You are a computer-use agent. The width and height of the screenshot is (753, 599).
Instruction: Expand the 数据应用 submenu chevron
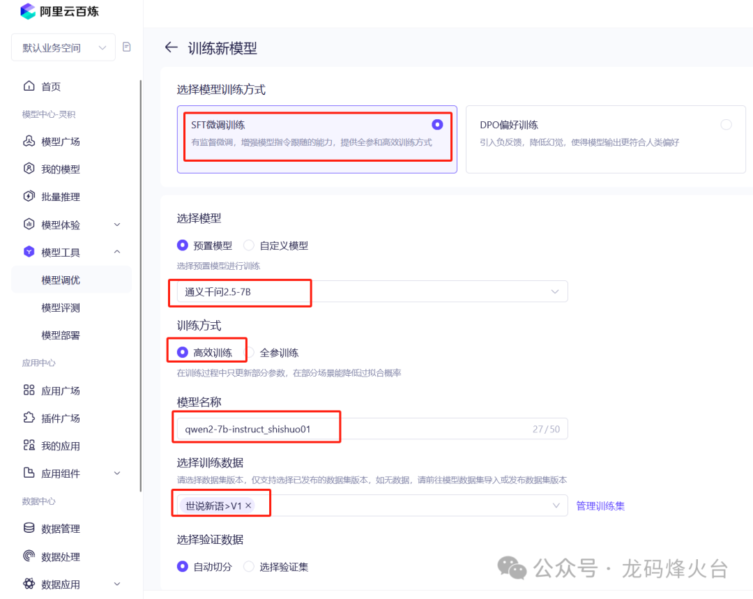[x=117, y=584]
